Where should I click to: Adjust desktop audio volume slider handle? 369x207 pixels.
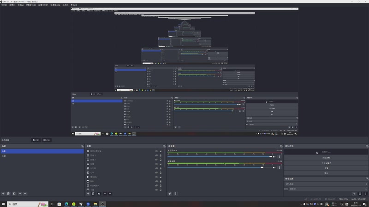(x=262, y=167)
